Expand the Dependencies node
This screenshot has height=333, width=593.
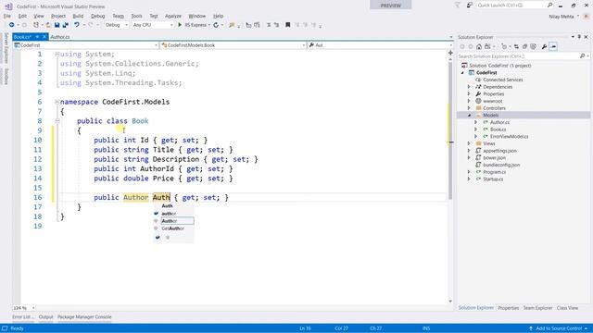469,87
